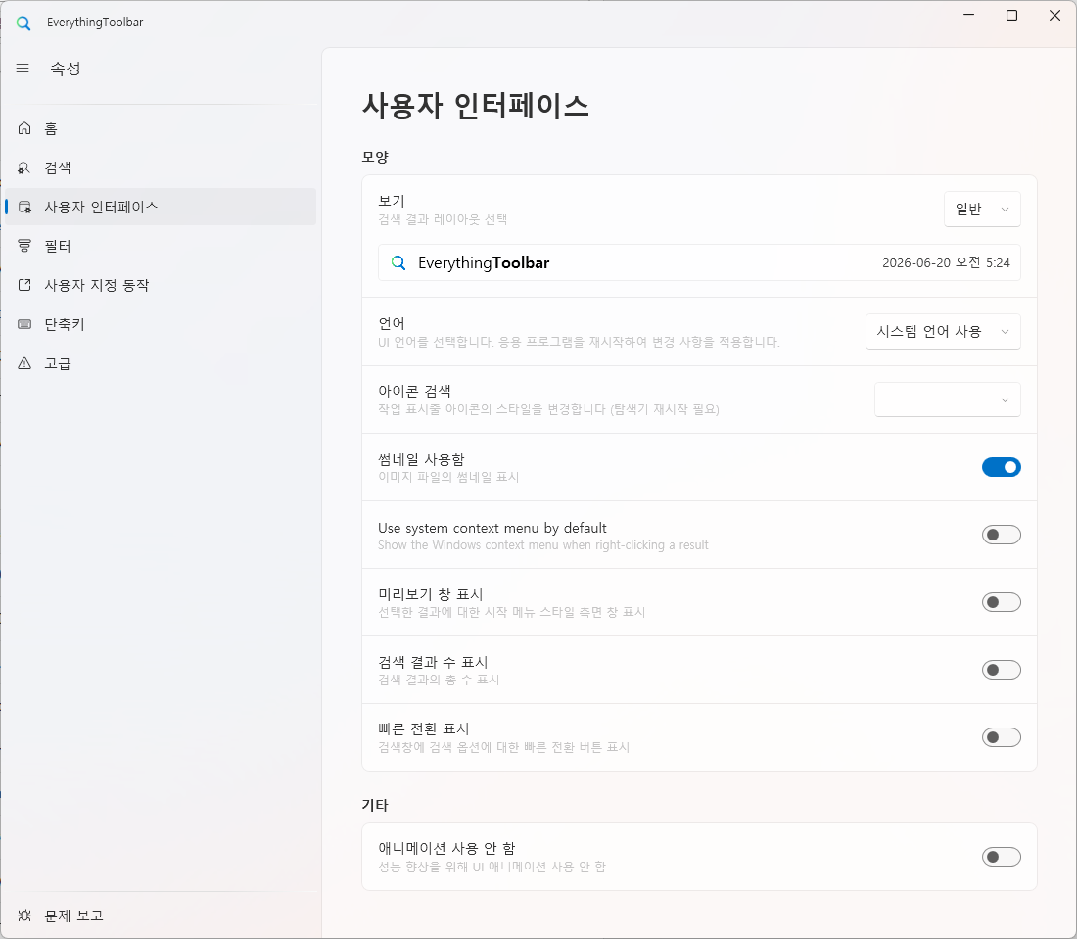Turn on 미리보기 창 표시 toggle
Image resolution: width=1077 pixels, height=939 pixels.
pyautogui.click(x=1001, y=602)
